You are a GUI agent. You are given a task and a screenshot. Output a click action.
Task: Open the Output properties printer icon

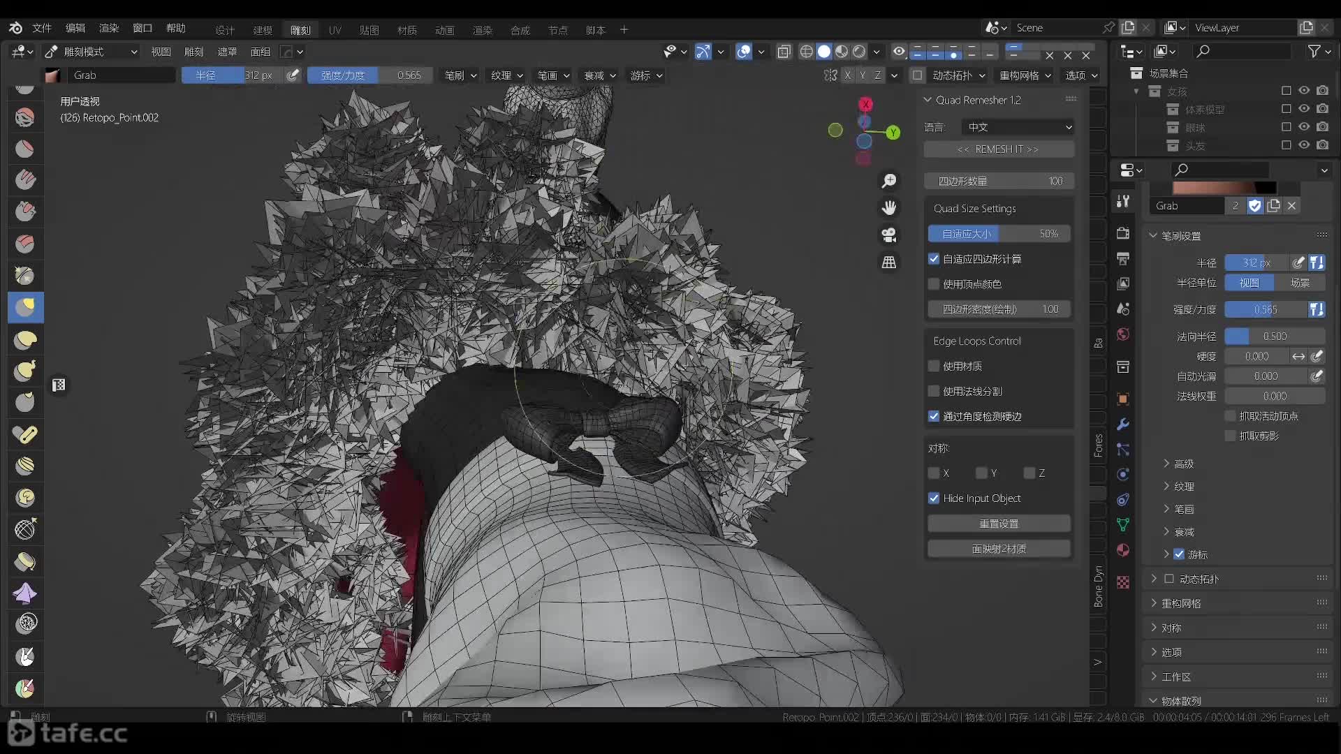[1123, 258]
